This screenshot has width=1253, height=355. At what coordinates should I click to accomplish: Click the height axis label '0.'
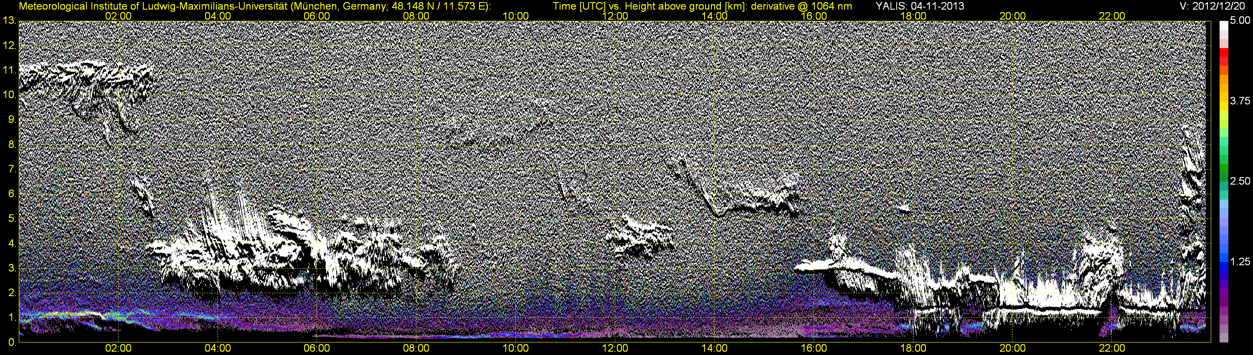[x=12, y=342]
